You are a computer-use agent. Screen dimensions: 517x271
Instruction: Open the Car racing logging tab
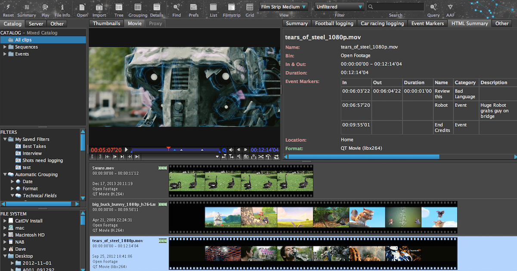[382, 24]
